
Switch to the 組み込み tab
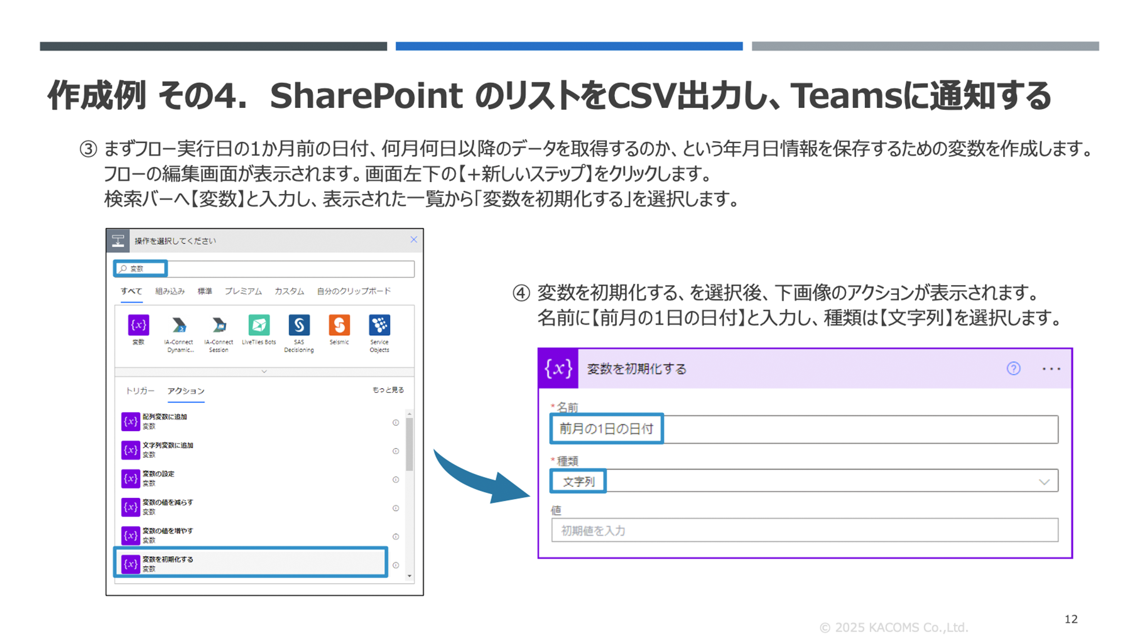point(170,291)
